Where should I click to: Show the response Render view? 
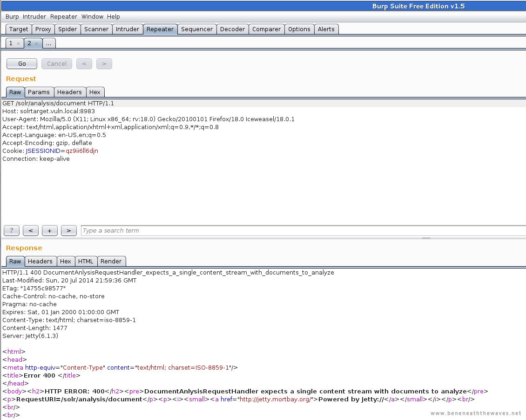(x=111, y=262)
